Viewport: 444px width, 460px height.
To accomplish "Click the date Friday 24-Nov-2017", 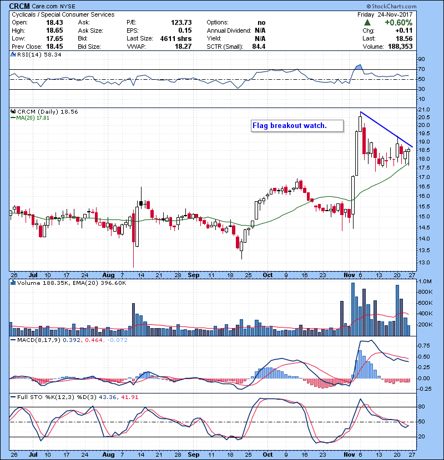I will point(385,14).
